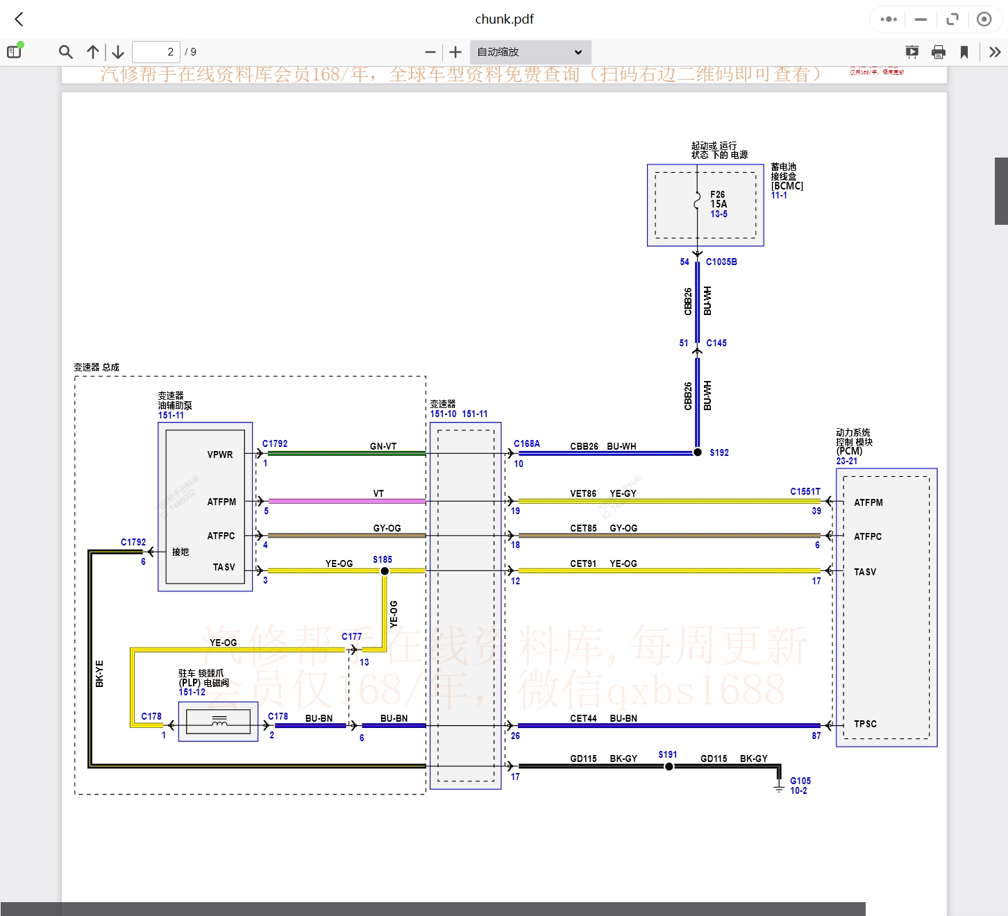Click the restore window button
1008x916 pixels.
952,19
